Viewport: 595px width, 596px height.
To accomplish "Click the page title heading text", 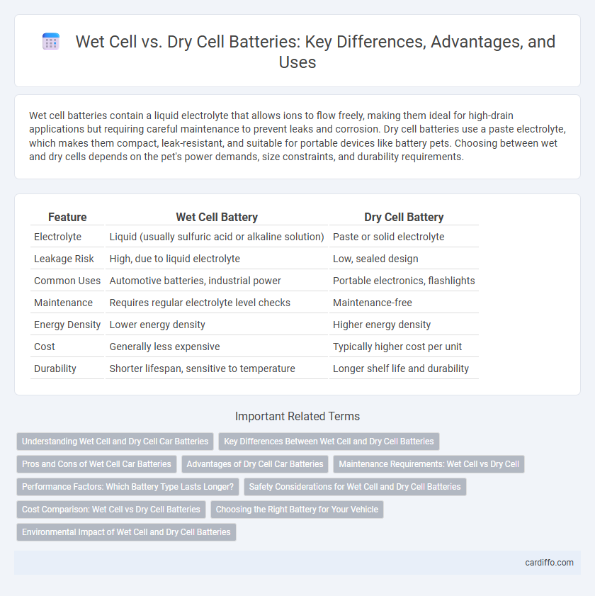I will (x=315, y=52).
